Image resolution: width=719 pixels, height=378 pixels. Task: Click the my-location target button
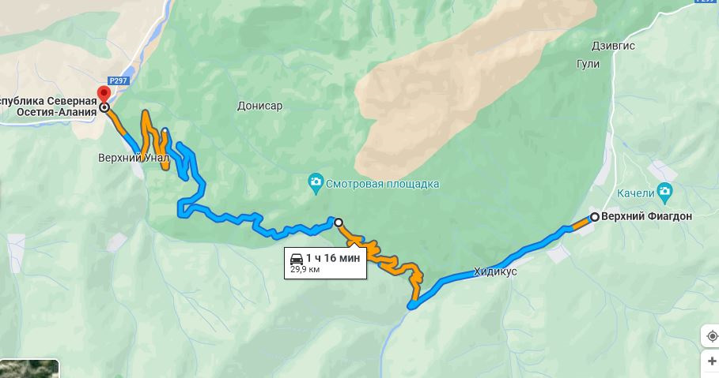(x=712, y=336)
